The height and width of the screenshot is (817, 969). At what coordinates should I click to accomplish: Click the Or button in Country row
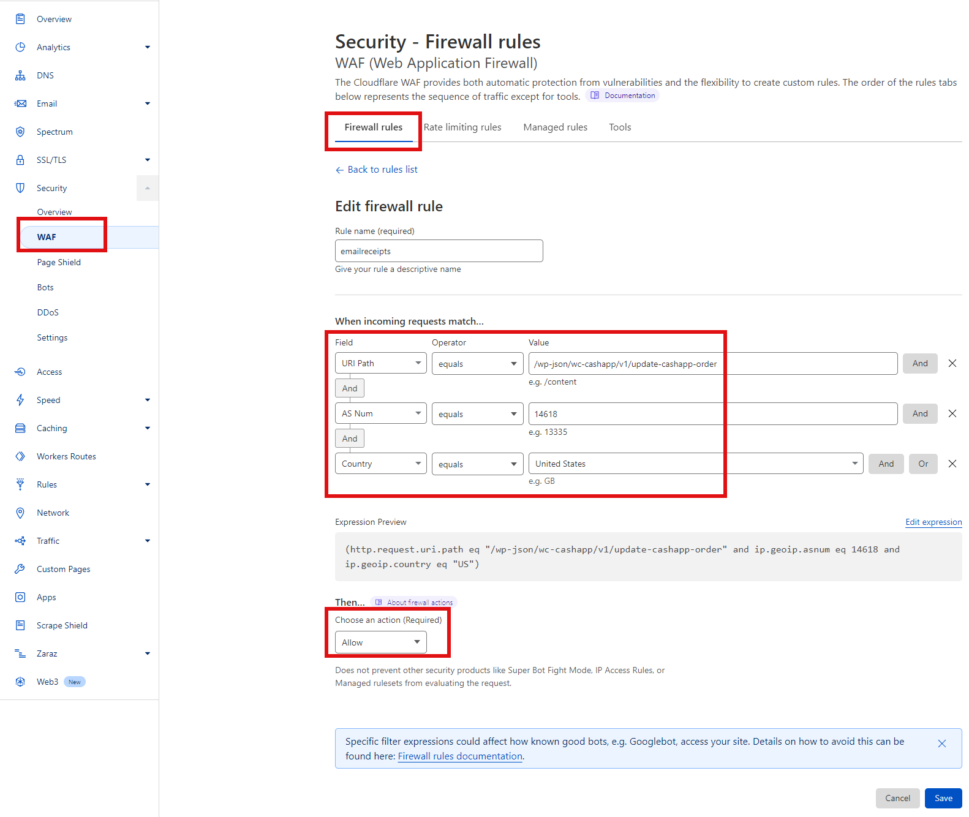coord(923,464)
